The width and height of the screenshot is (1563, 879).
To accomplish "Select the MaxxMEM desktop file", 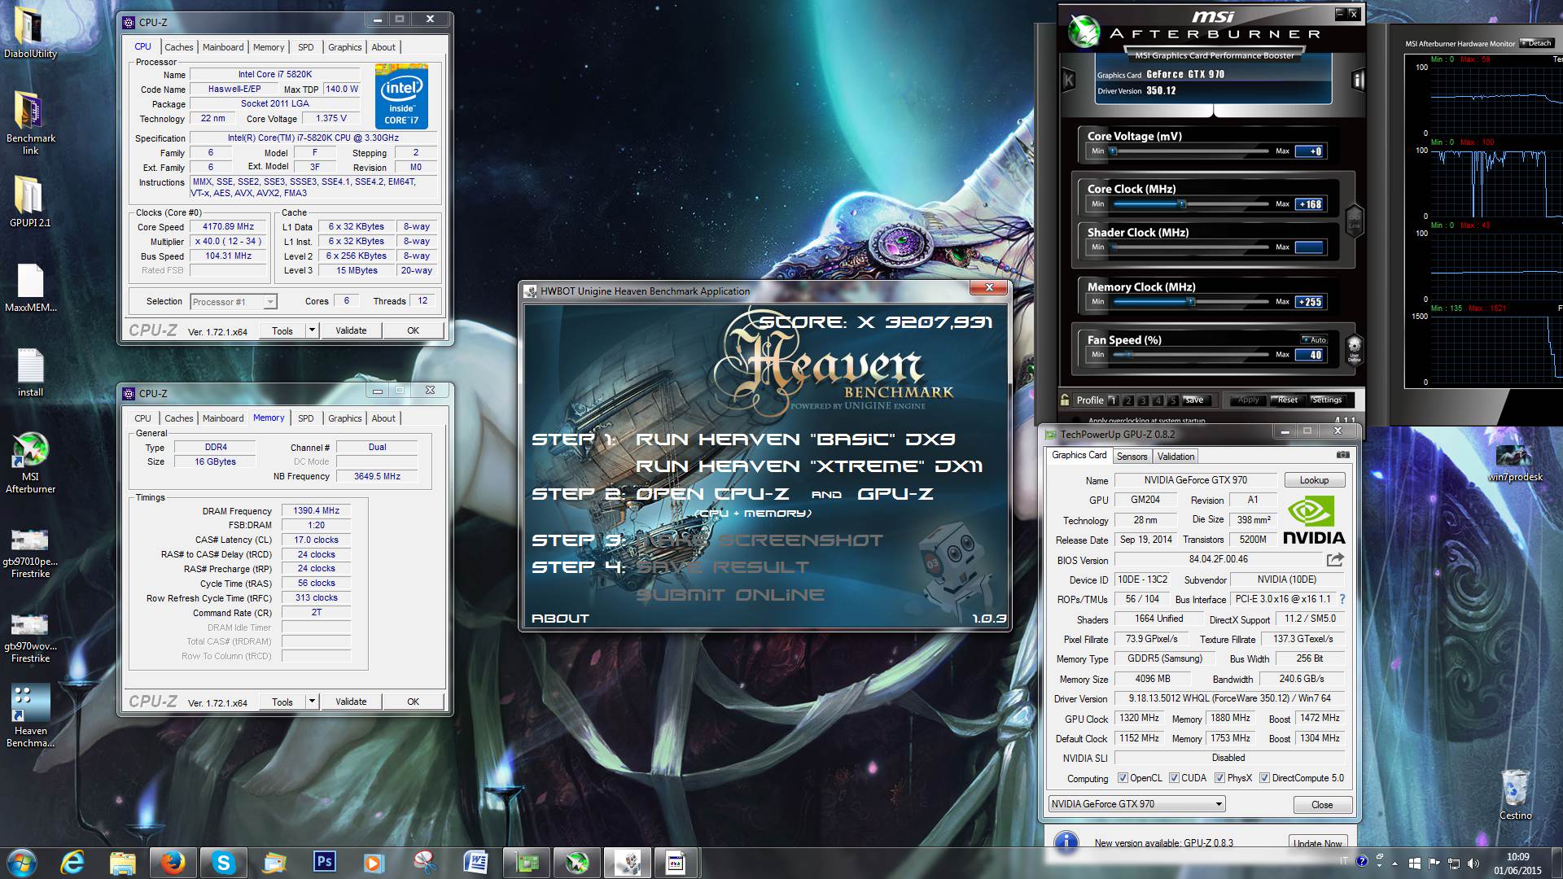I will [30, 288].
